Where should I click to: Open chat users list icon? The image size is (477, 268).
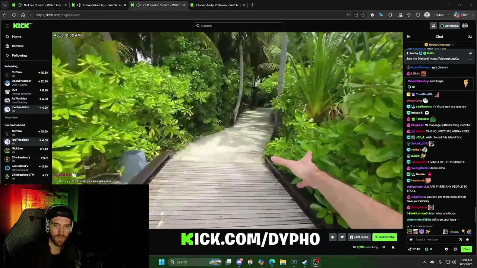coord(470,36)
